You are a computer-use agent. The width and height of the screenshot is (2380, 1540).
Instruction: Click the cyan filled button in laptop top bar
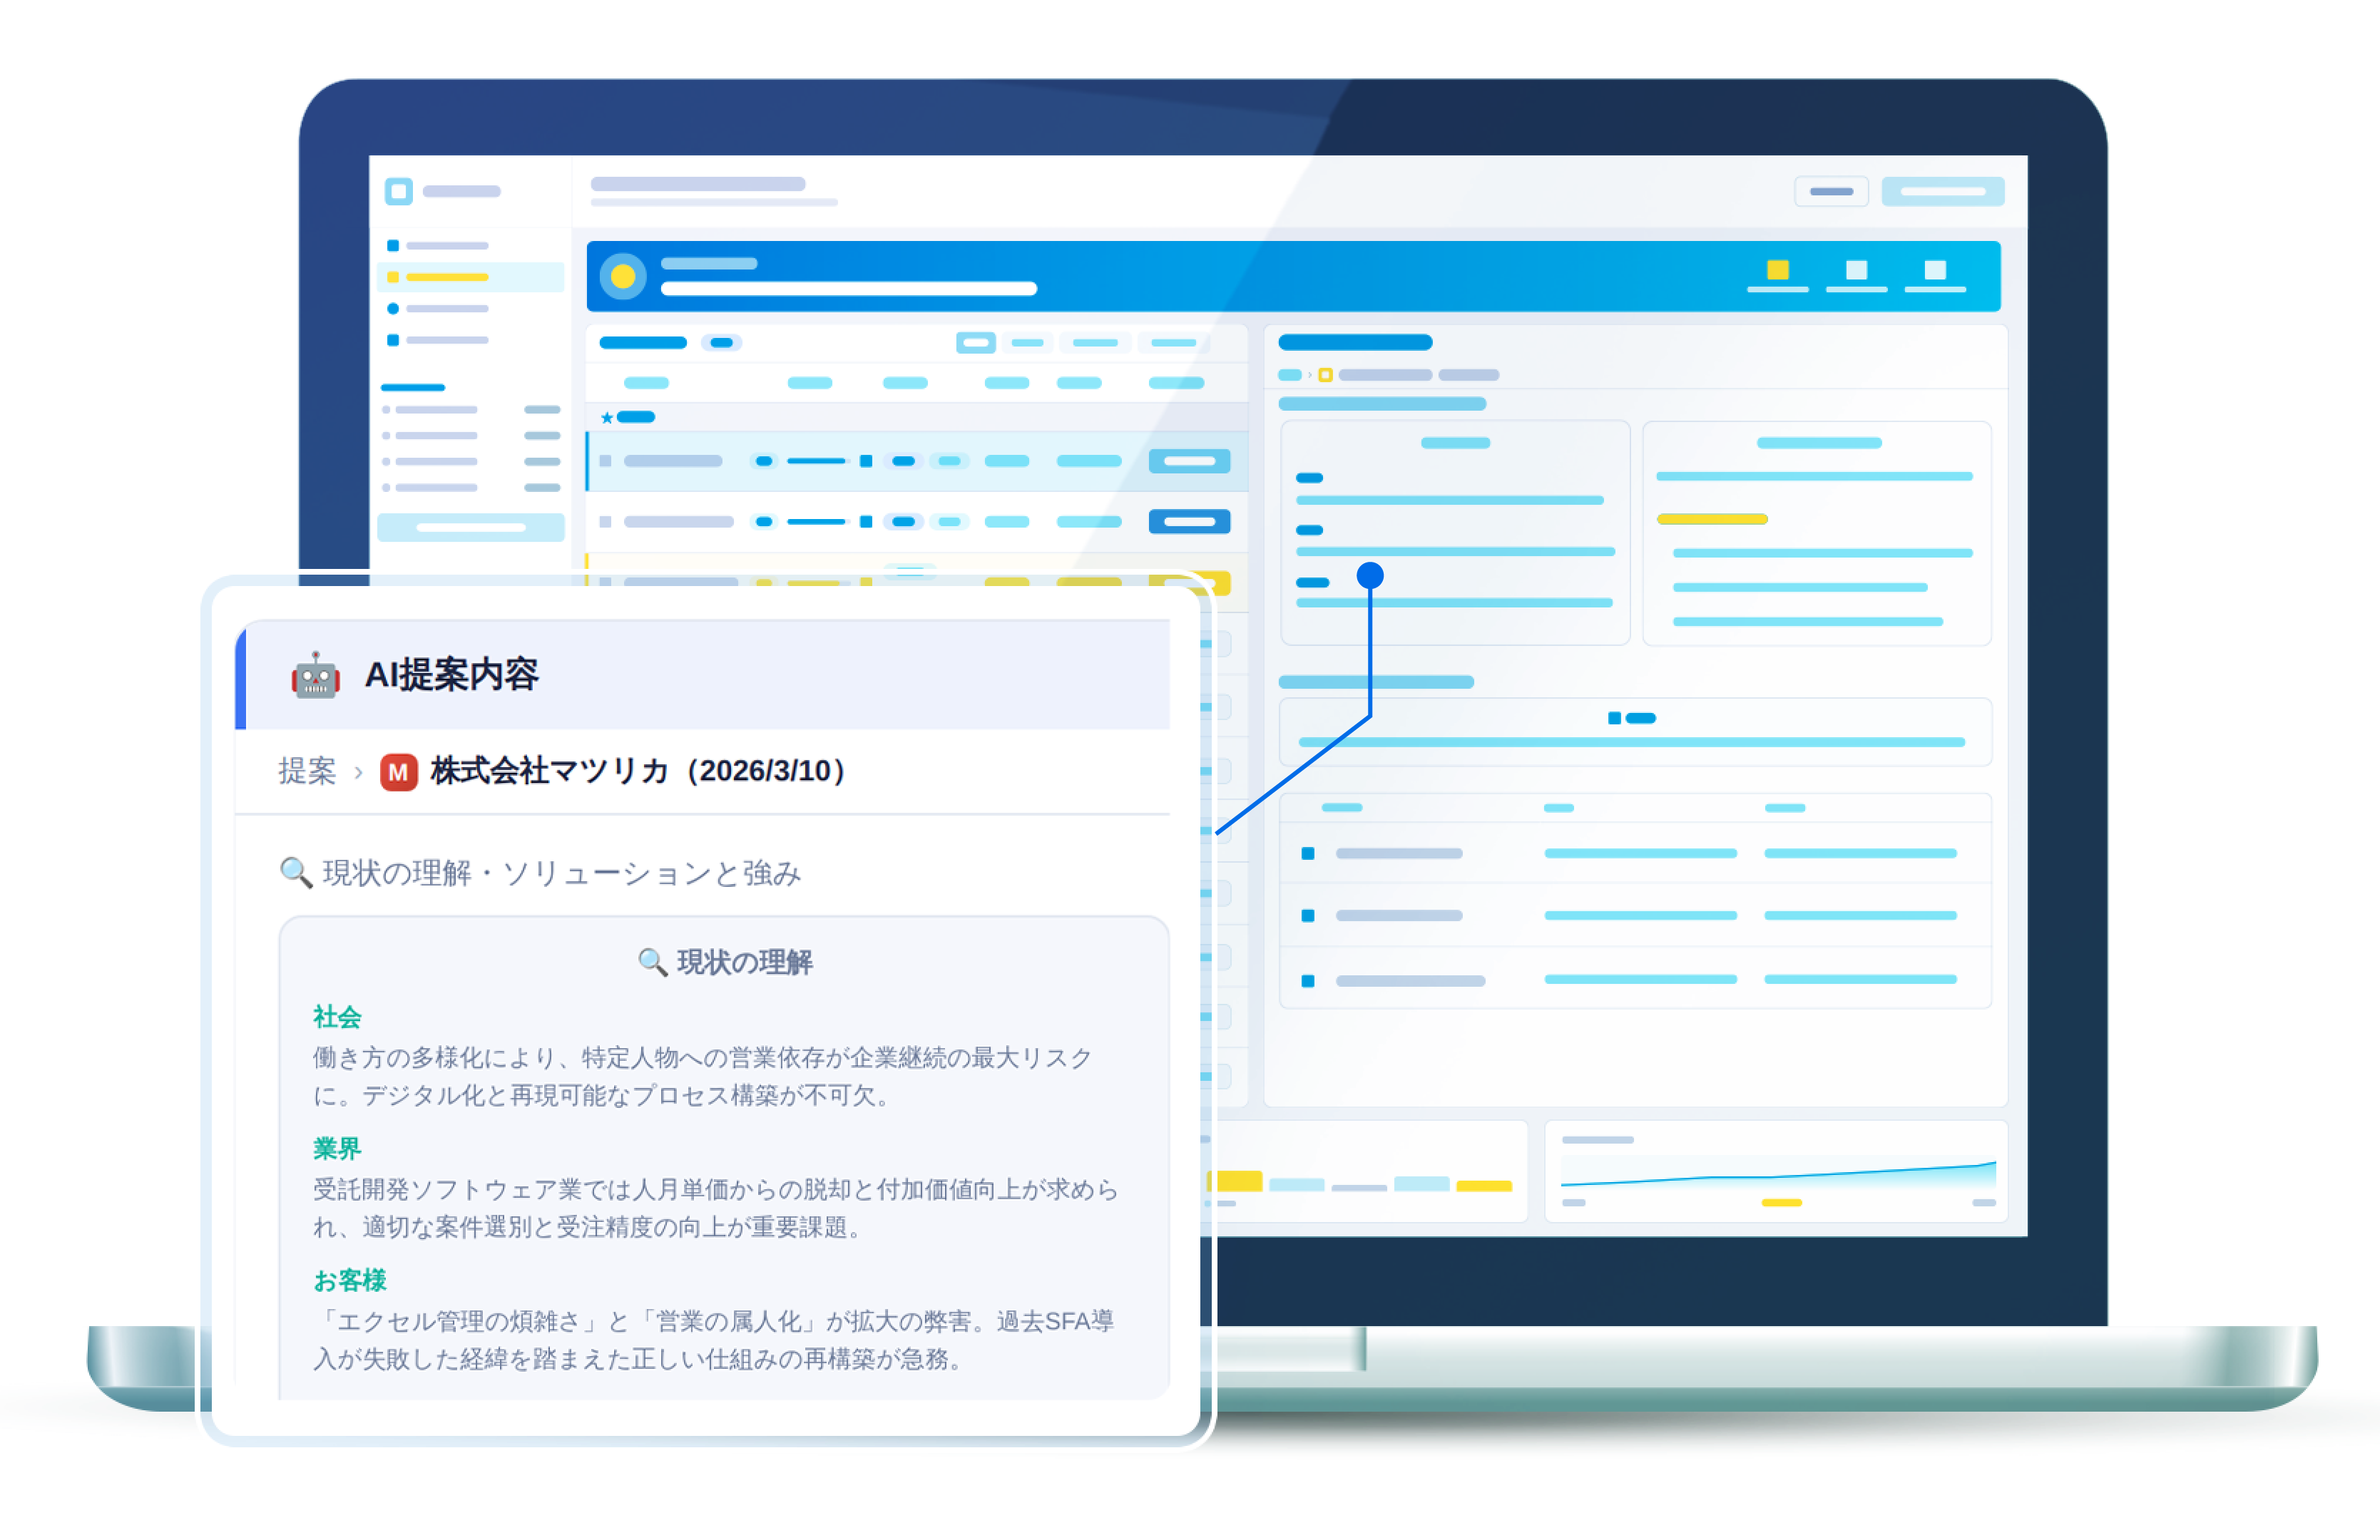(x=1942, y=191)
